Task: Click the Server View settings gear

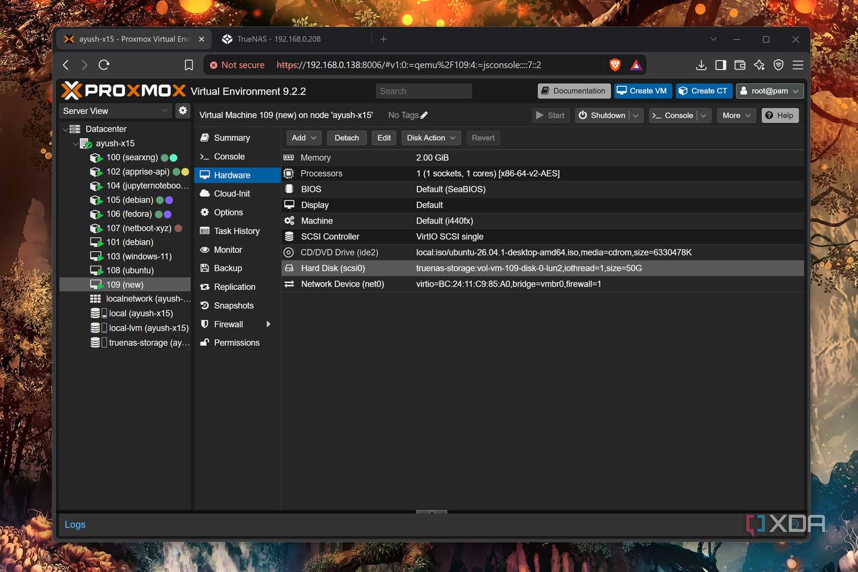Action: [x=183, y=111]
